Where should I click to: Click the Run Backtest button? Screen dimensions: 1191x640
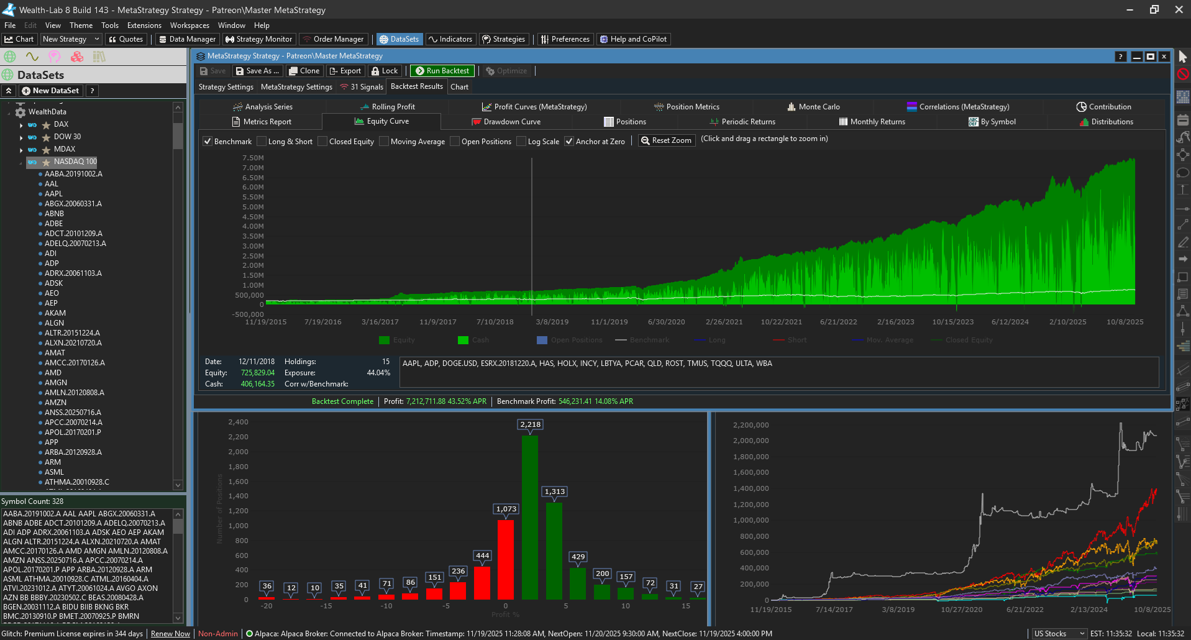tap(442, 70)
